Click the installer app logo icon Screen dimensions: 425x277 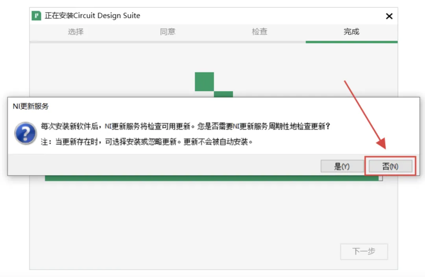click(x=36, y=16)
